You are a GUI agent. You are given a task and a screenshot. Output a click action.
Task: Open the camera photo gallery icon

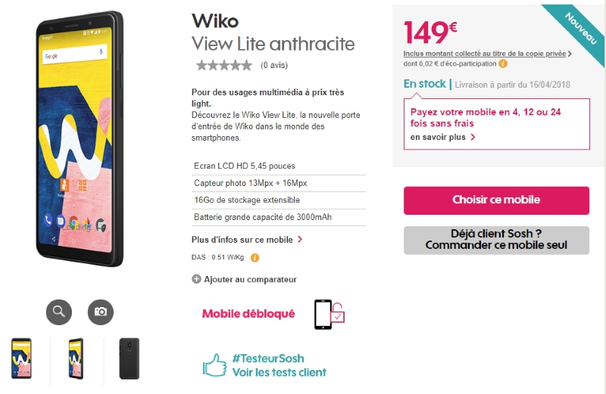click(x=101, y=312)
